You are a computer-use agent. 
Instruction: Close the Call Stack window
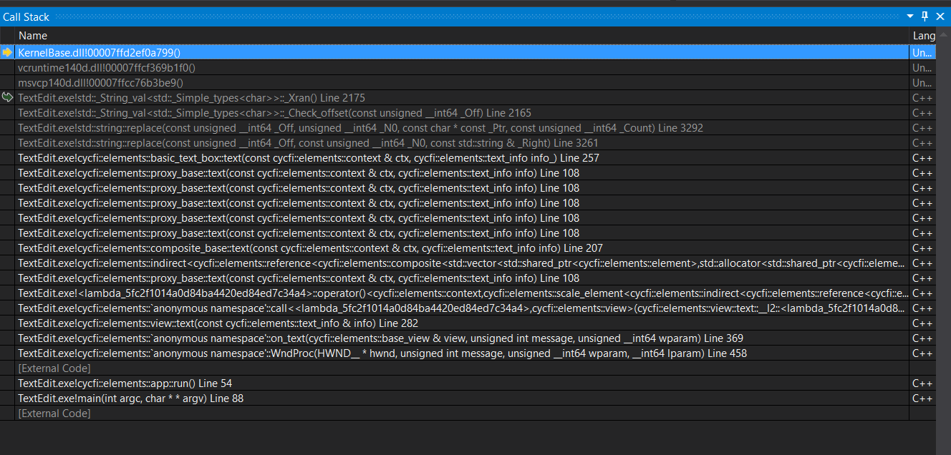940,16
